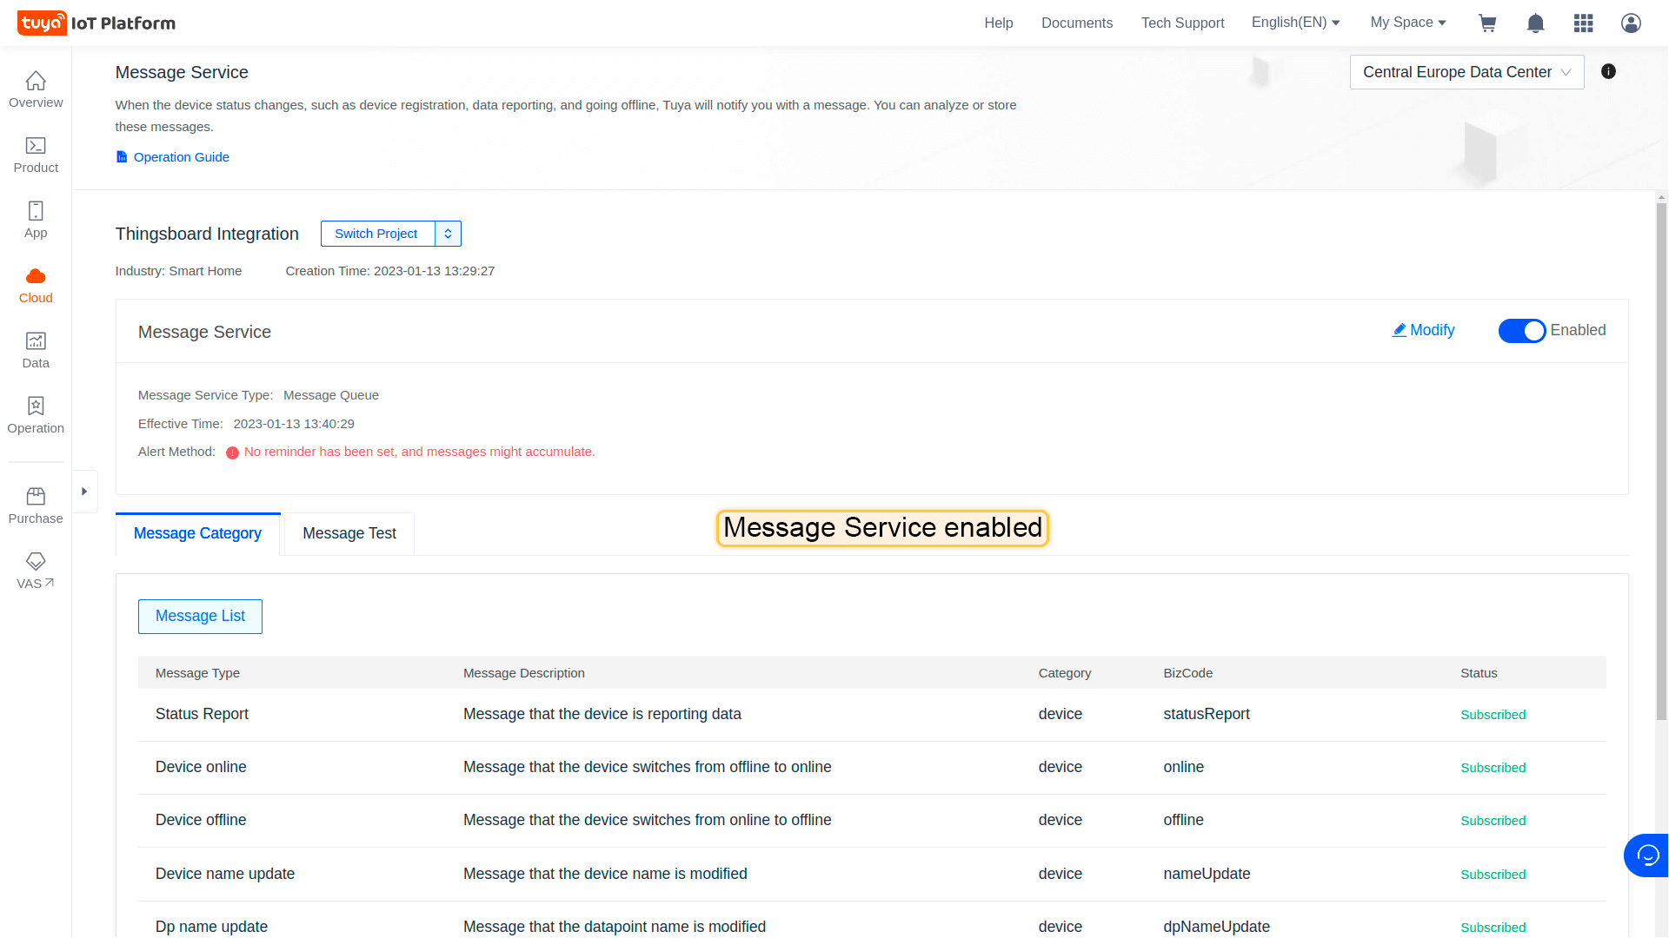Expand the My Space menu
The width and height of the screenshot is (1669, 938).
[x=1407, y=23]
